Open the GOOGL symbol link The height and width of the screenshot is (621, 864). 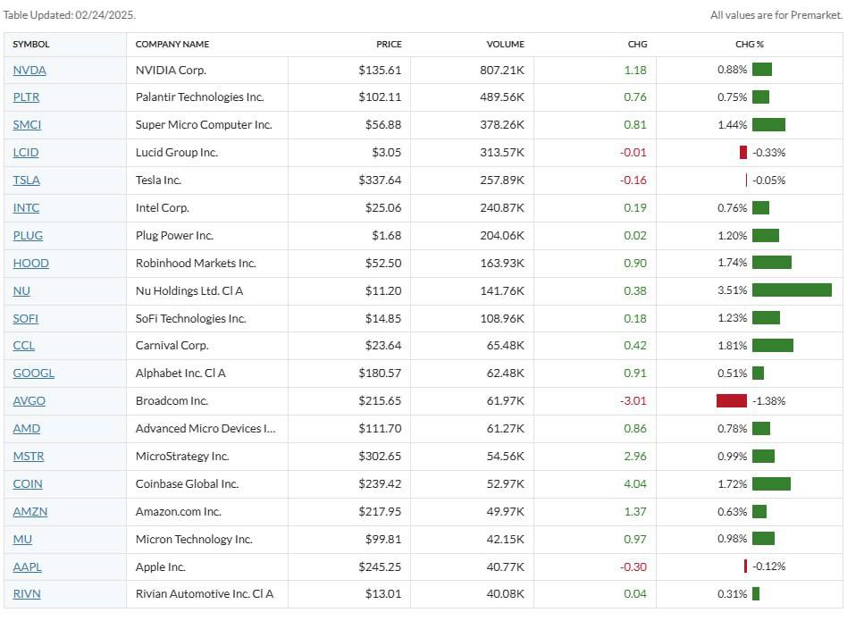pos(34,373)
